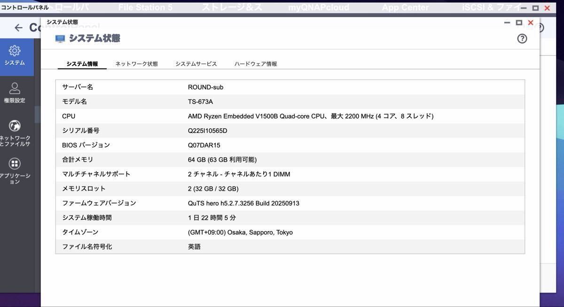Viewport: 564px width, 307px height.
Task: Open the ストレージ item in the top bar
Action: pos(232,7)
